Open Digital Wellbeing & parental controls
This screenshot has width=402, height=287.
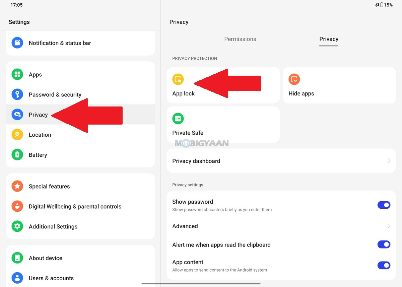coord(75,206)
